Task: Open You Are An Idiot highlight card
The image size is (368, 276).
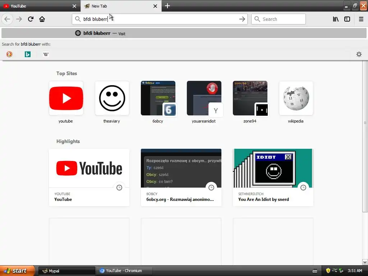Action: (x=273, y=178)
